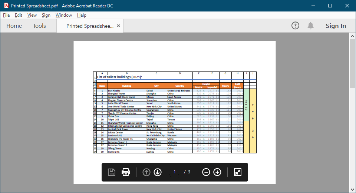356x193 pixels.
Task: Open the File menu
Action: [6, 15]
